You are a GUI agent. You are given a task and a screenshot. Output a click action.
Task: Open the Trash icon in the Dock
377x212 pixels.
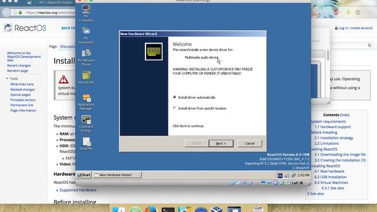[259, 208]
